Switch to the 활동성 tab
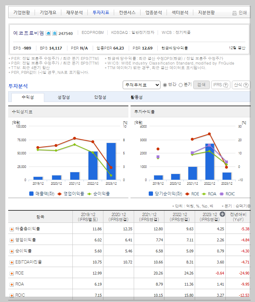The height and width of the screenshot is (302, 255). coord(137,97)
